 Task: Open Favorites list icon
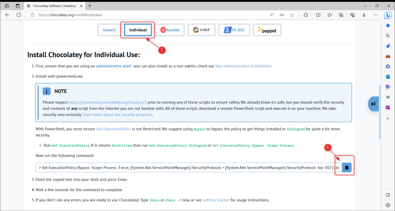[329, 15]
